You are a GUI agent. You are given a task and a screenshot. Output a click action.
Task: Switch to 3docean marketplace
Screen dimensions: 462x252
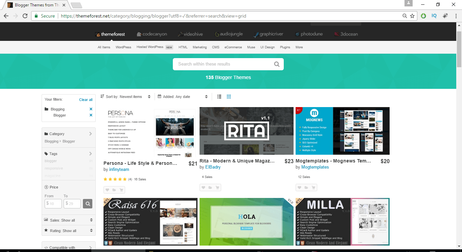tap(346, 34)
